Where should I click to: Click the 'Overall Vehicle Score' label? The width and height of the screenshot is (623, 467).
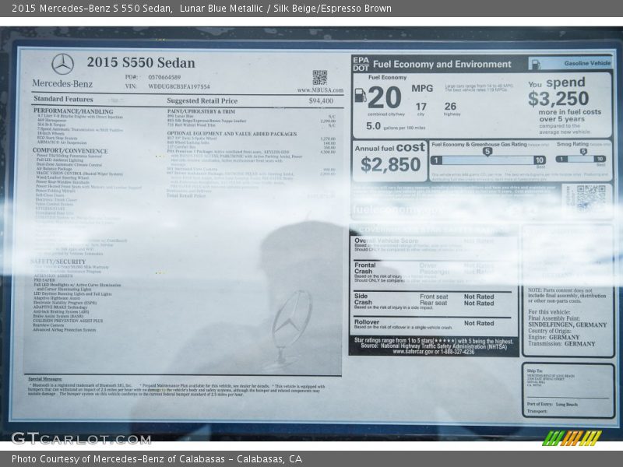coord(385,241)
